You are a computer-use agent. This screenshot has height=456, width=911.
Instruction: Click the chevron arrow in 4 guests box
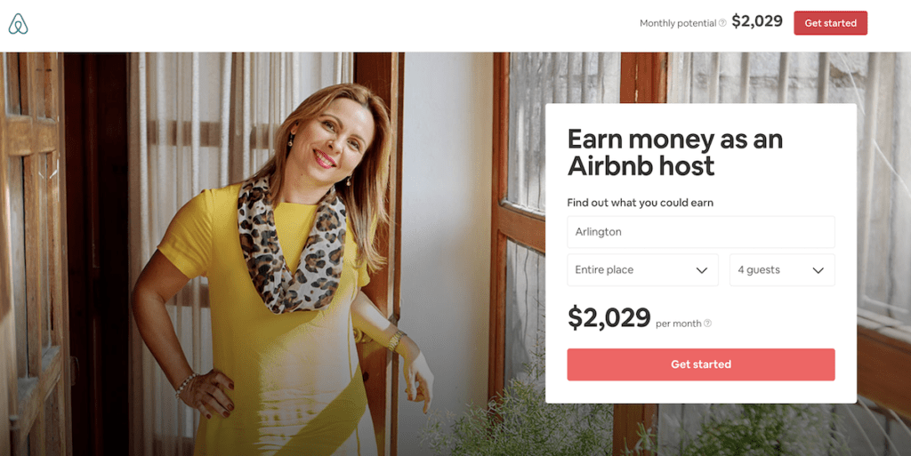[818, 270]
